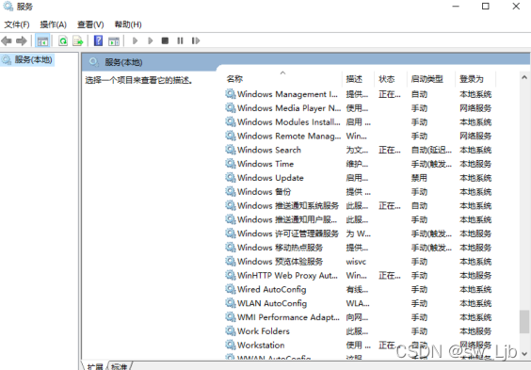This screenshot has height=370, width=531.
Task: Click the green Refresh toolbar icon
Action: (x=63, y=41)
